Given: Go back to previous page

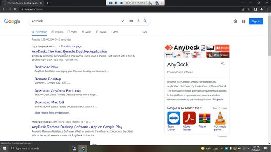Looking at the screenshot, I should (x=4, y=9).
